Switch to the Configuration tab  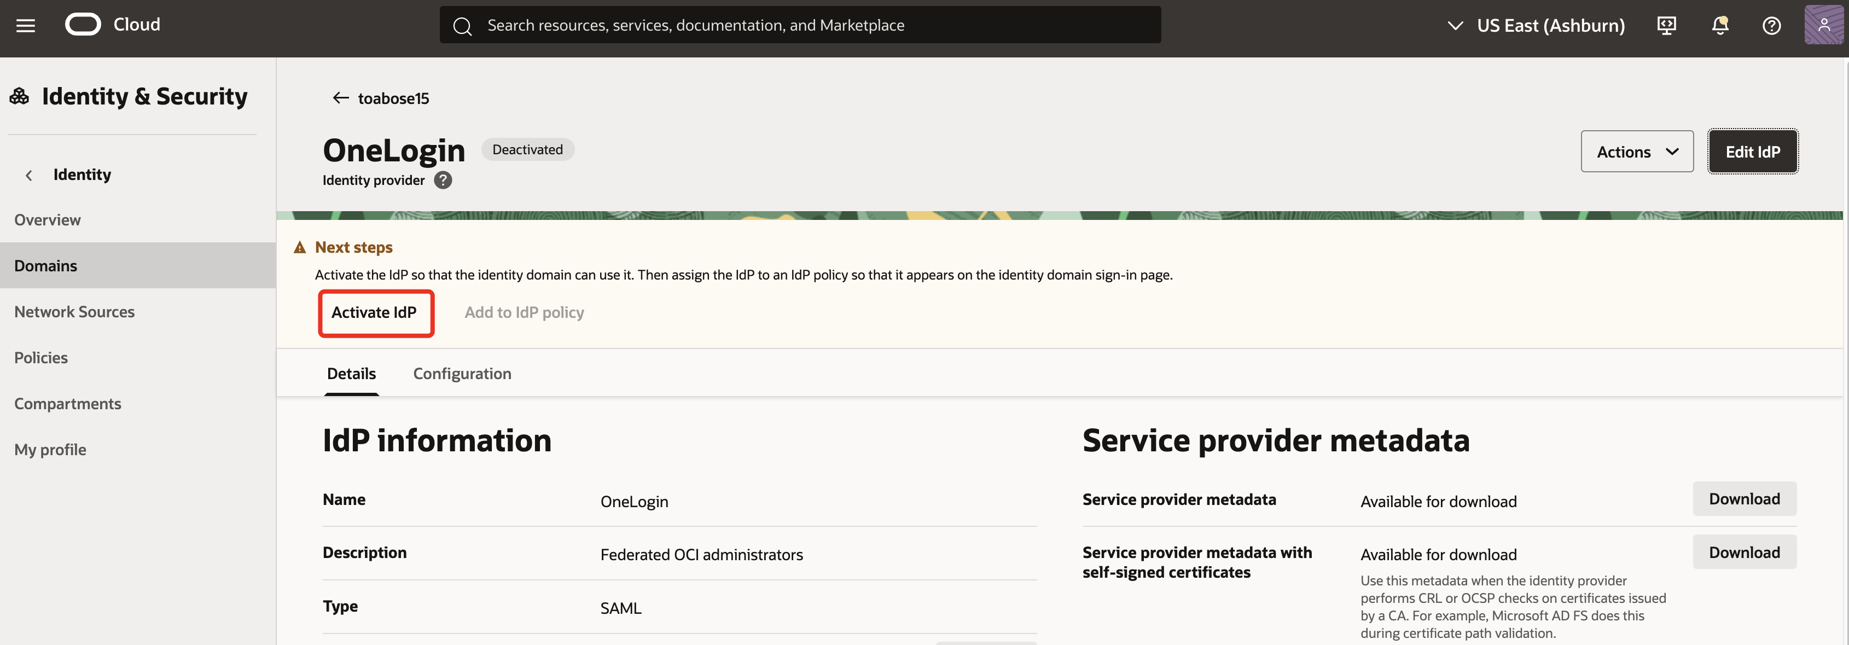pos(462,373)
